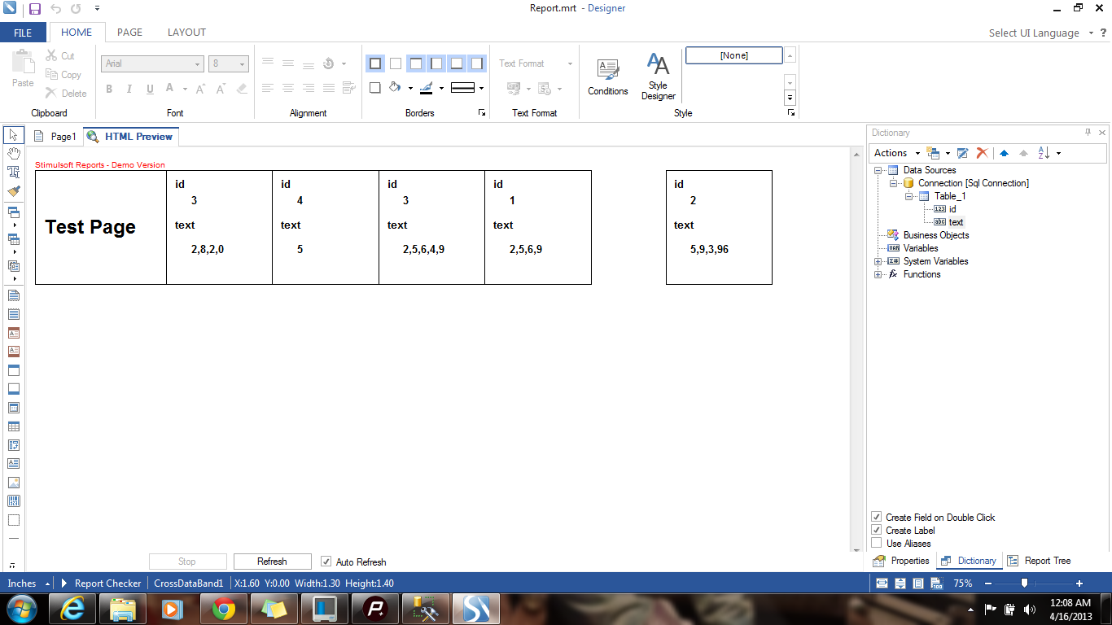The image size is (1112, 625).
Task: Click the No Borders icon
Action: (x=395, y=63)
